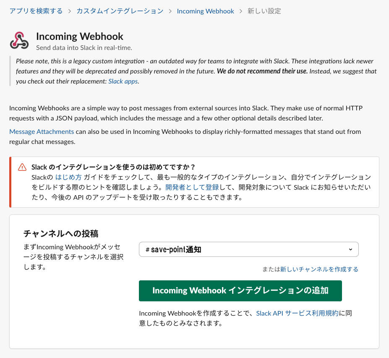Click the Incoming Webhook logo icon

point(19,41)
